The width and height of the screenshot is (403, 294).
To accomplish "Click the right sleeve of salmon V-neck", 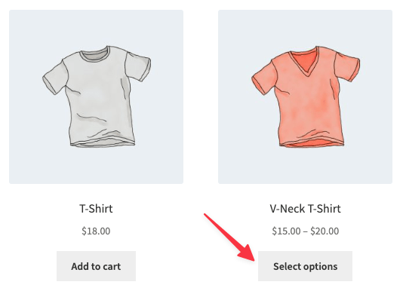I will (347, 66).
